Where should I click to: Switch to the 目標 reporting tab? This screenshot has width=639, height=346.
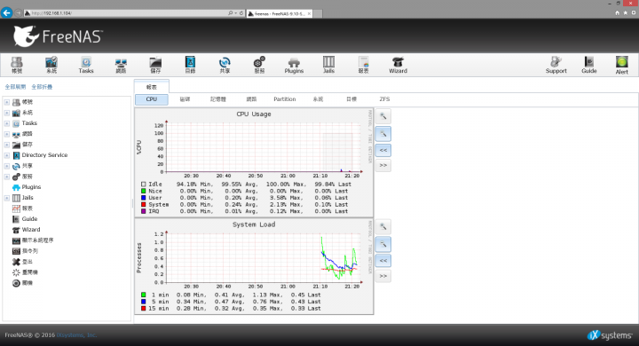coord(351,99)
